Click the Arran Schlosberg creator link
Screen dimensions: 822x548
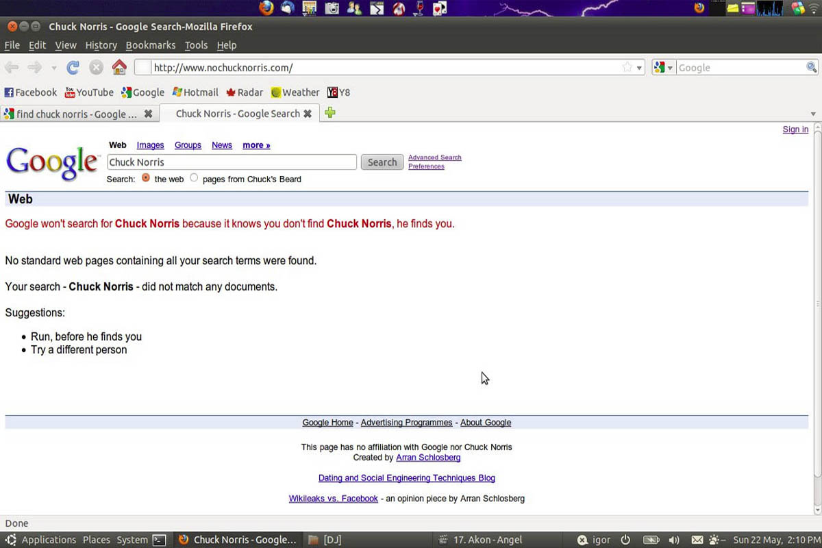coord(428,458)
